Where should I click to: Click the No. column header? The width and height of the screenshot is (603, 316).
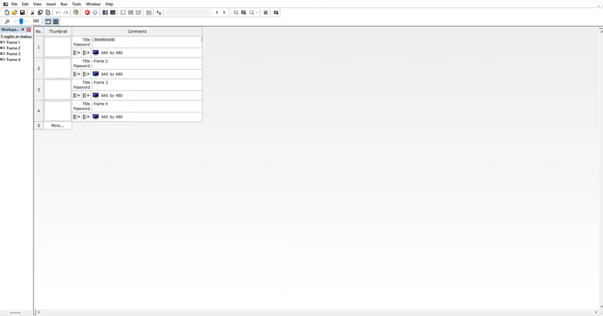pyautogui.click(x=38, y=31)
